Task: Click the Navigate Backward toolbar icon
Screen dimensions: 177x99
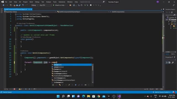Action: coord(4,5)
